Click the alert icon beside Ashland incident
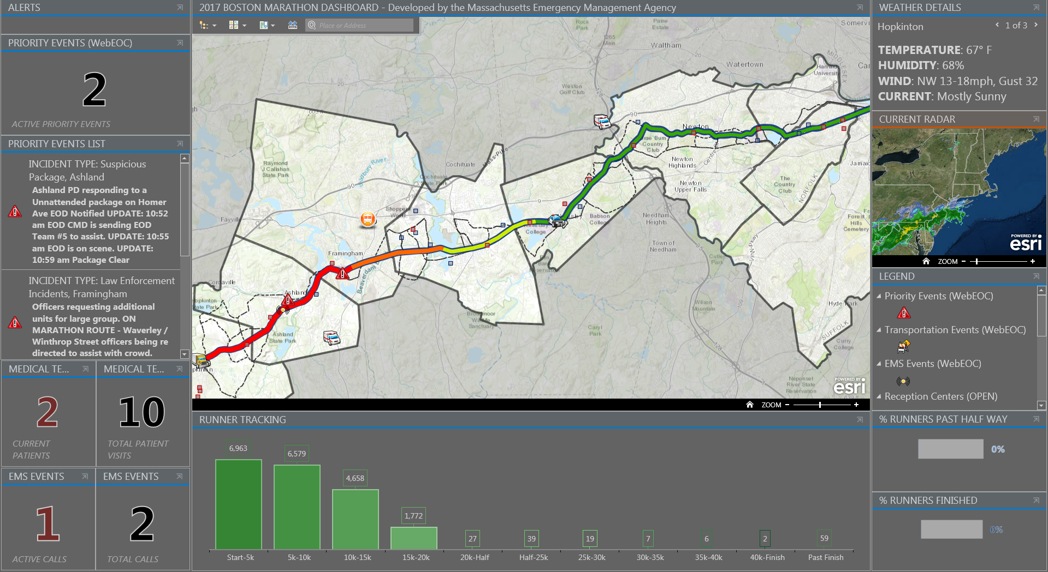The image size is (1048, 572). tap(15, 211)
